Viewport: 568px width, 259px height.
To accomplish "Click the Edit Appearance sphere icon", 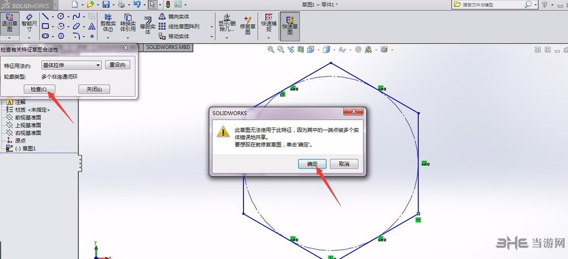I will point(358,50).
